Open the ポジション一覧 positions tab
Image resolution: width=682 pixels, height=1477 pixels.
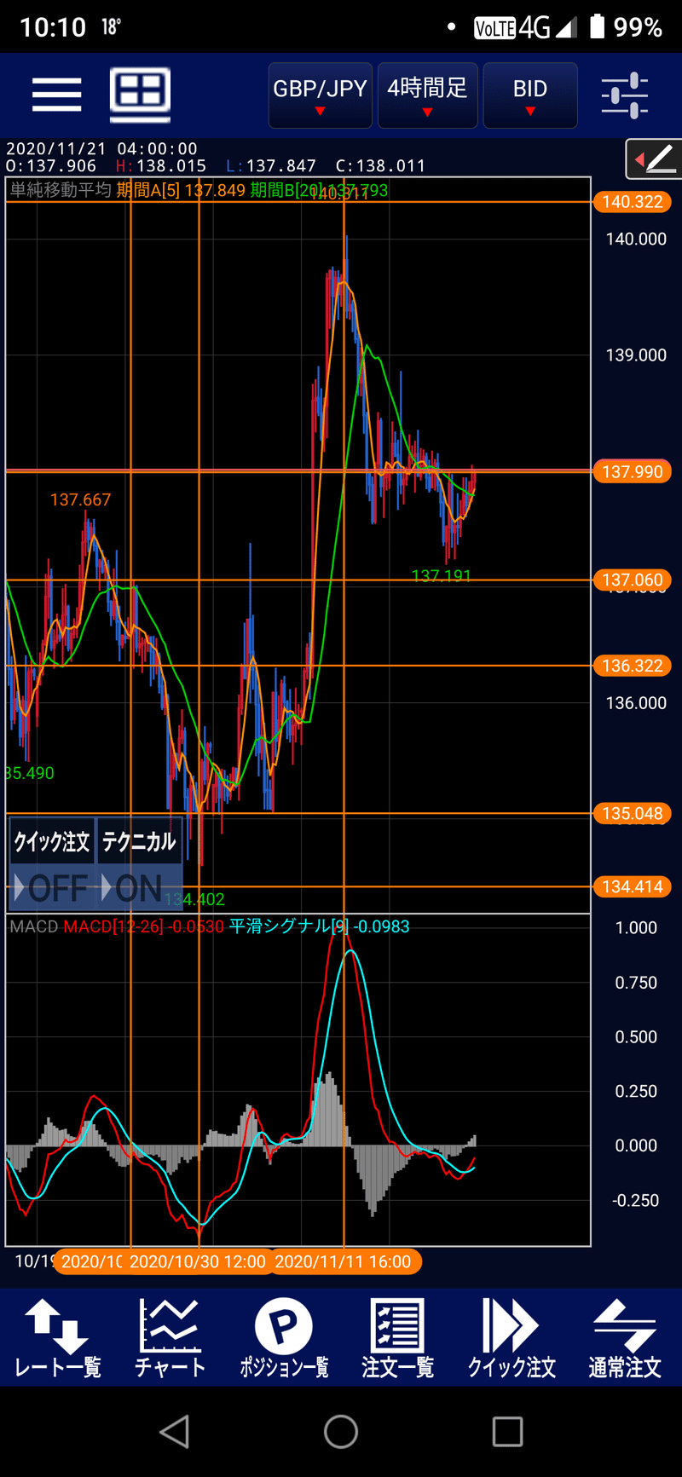[284, 1338]
